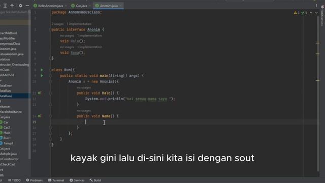Click the interface name Anonim in code
This screenshot has height=183, width=325.
coord(93,29)
